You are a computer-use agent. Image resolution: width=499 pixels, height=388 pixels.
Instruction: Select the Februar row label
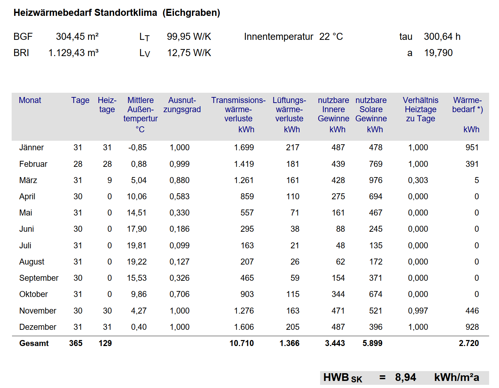click(33, 164)
